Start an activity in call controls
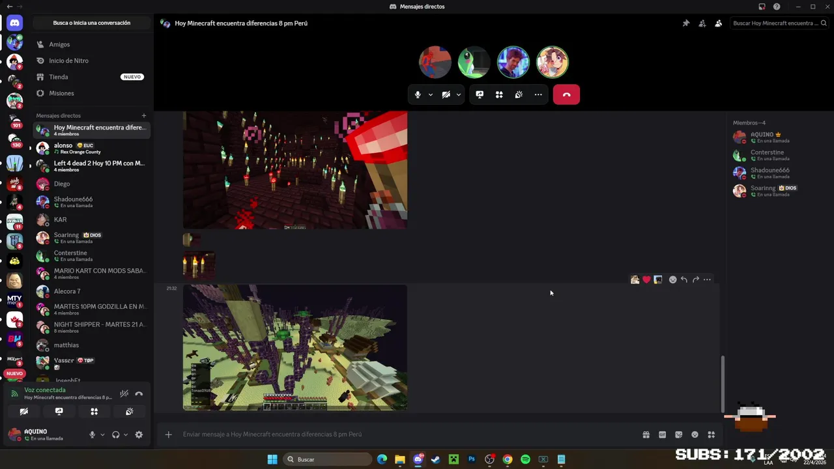834x469 pixels. (x=499, y=94)
